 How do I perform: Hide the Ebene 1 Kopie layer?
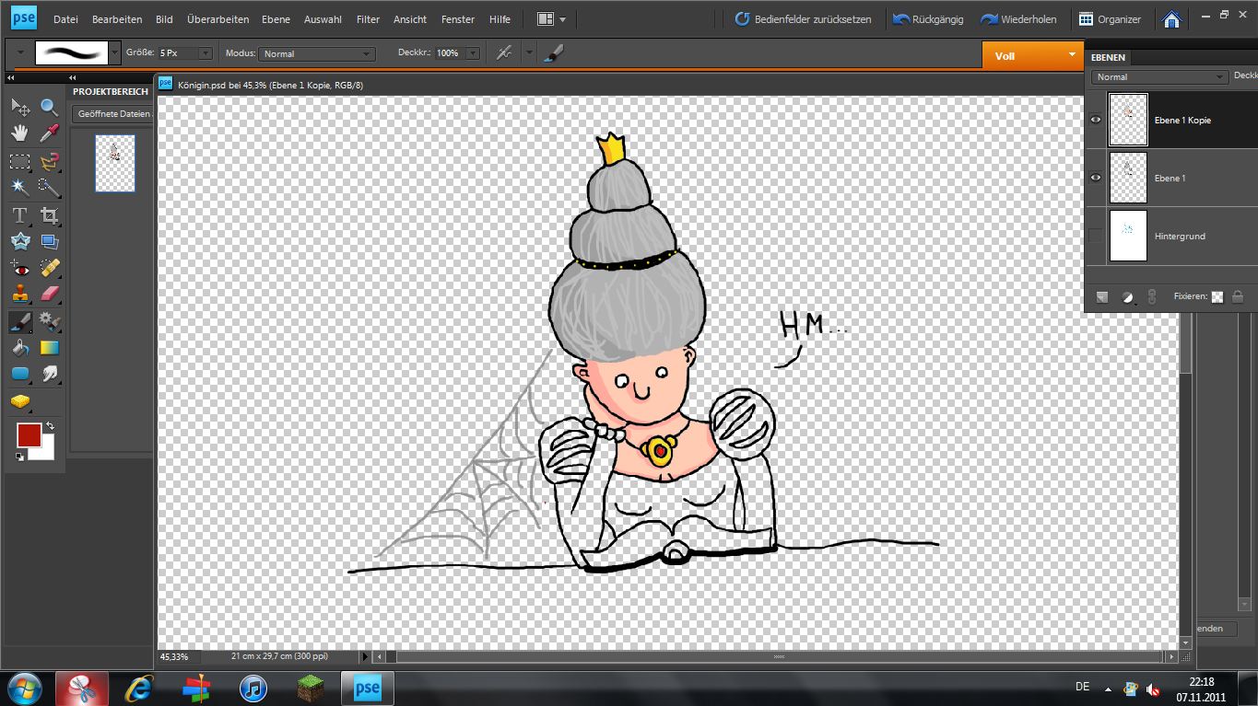(x=1095, y=120)
